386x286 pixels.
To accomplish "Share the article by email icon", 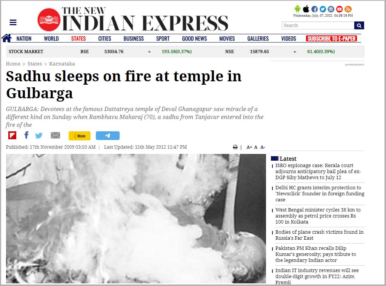I will (55, 135).
